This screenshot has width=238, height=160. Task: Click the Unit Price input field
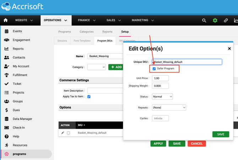[160, 78]
